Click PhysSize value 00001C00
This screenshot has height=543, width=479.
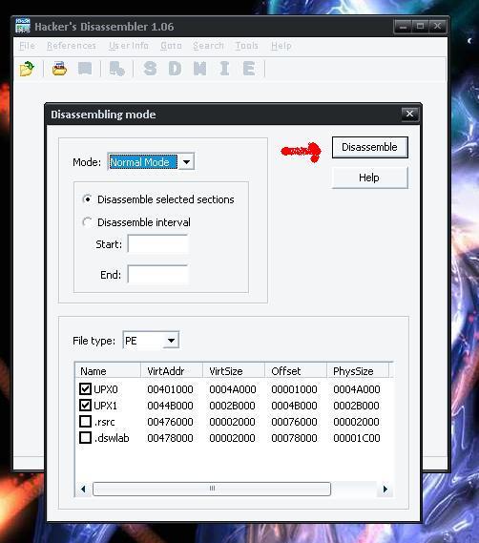click(x=357, y=438)
